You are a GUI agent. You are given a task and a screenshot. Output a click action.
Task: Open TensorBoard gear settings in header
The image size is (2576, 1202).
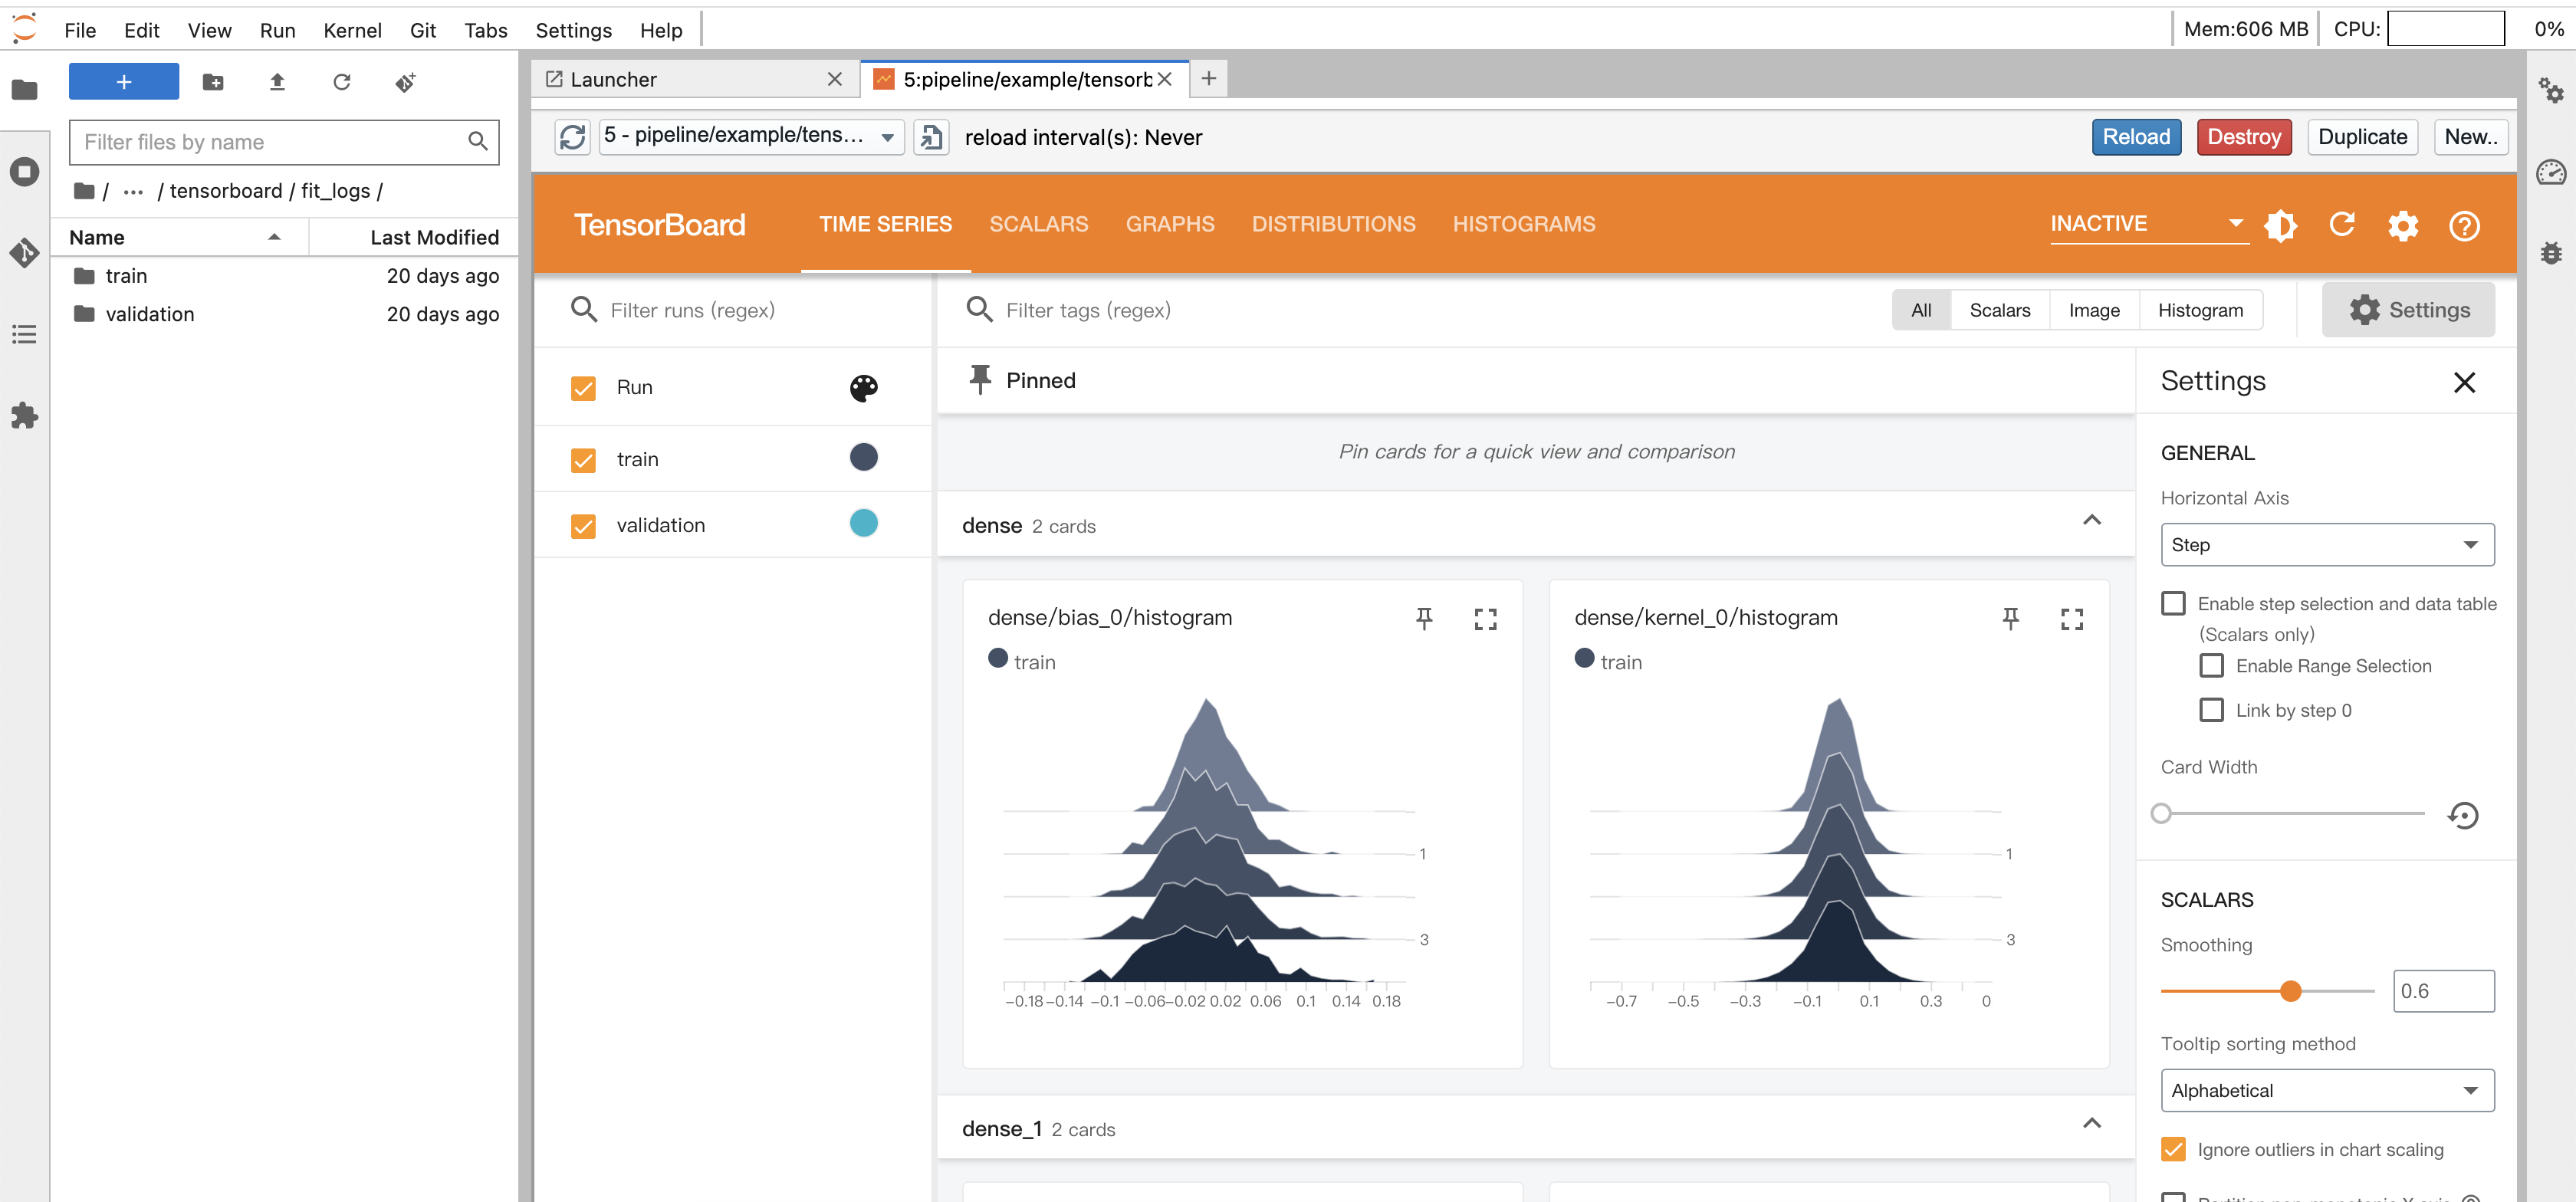pyautogui.click(x=2403, y=225)
